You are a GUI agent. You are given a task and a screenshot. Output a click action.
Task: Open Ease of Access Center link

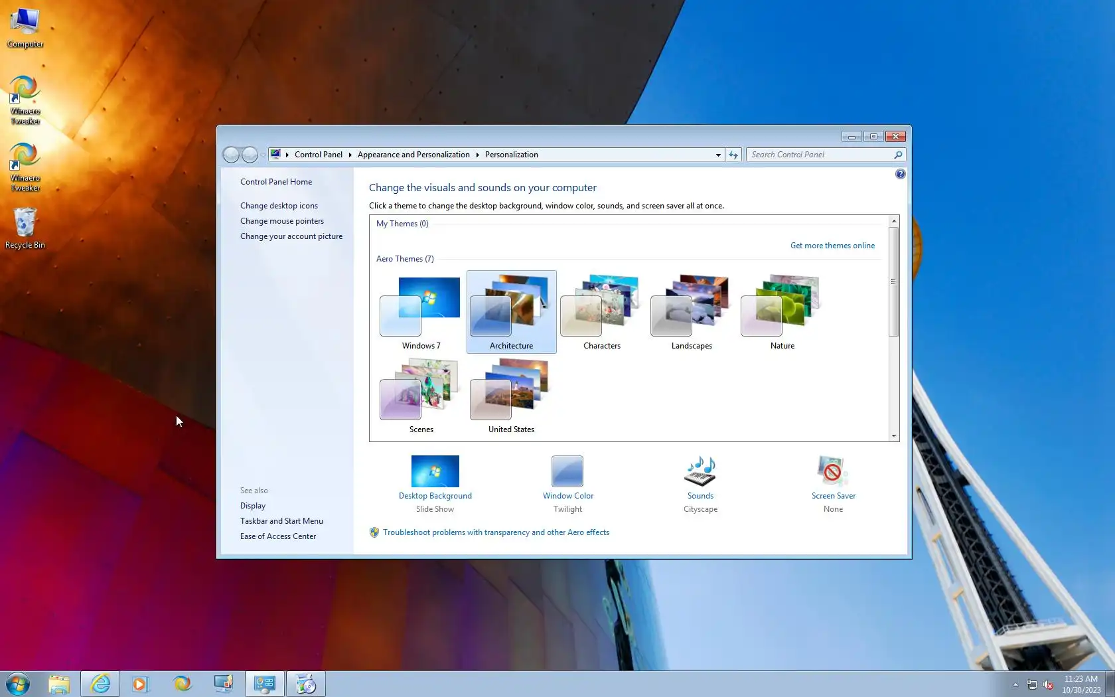(278, 536)
